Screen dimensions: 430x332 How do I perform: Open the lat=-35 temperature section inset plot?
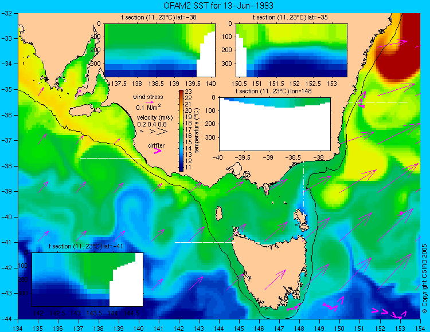pyautogui.click(x=291, y=50)
